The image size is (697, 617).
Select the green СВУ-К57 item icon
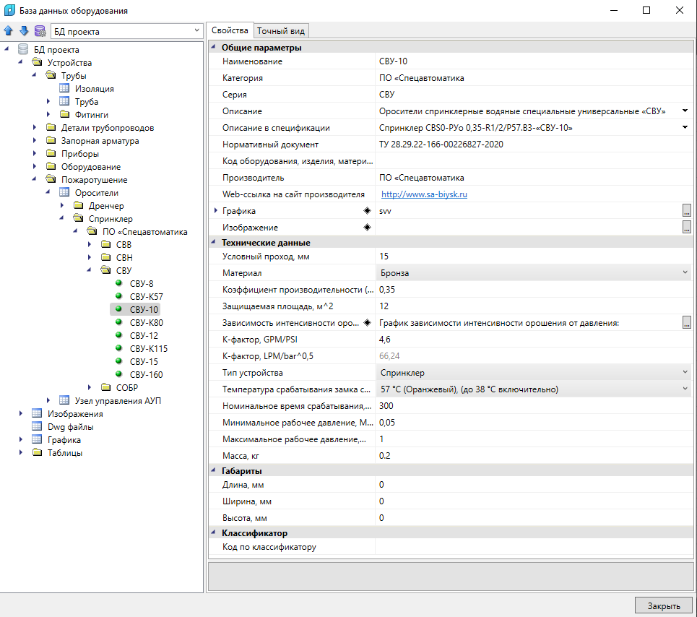118,295
